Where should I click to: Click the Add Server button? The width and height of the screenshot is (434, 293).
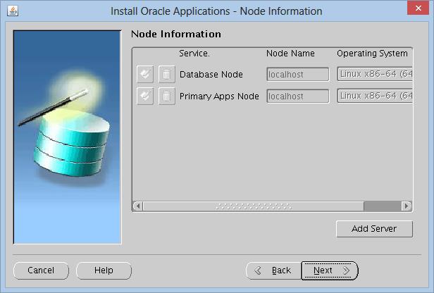374,229
